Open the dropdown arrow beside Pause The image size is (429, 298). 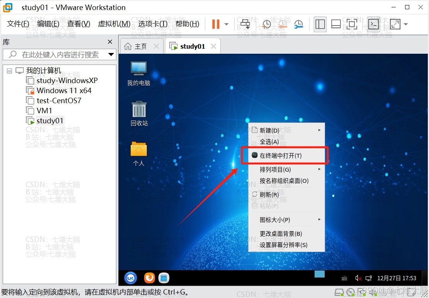pyautogui.click(x=226, y=24)
